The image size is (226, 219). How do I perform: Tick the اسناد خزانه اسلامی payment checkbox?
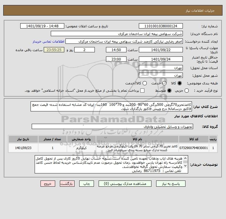pos(142,91)
